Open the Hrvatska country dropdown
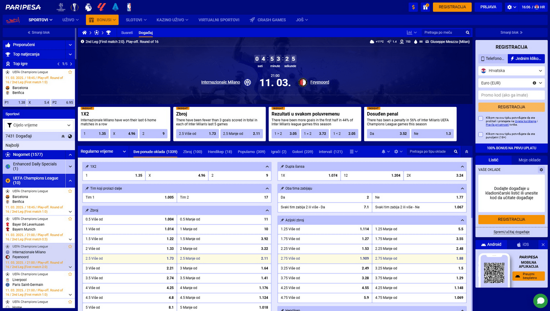The width and height of the screenshot is (550, 311). pos(511,71)
